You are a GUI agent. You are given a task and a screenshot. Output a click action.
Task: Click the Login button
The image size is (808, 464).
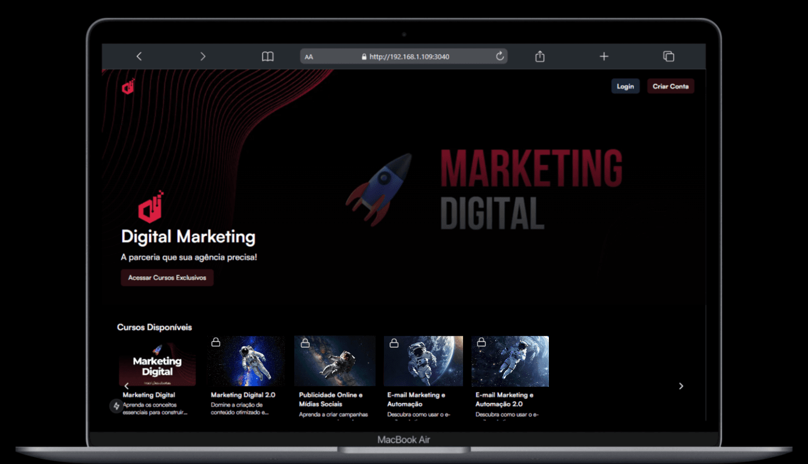625,86
